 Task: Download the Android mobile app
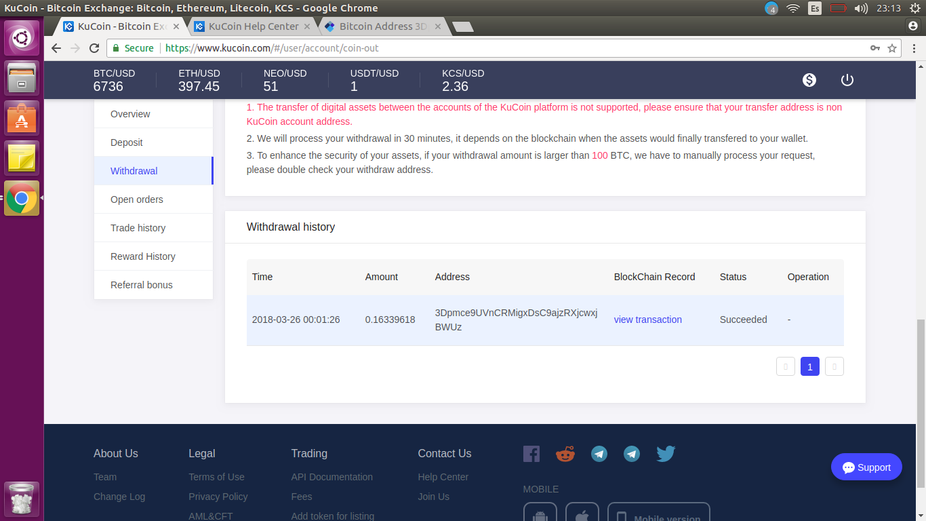tap(540, 513)
